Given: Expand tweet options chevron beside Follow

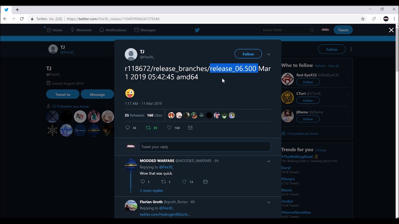Looking at the screenshot, I should [269, 54].
